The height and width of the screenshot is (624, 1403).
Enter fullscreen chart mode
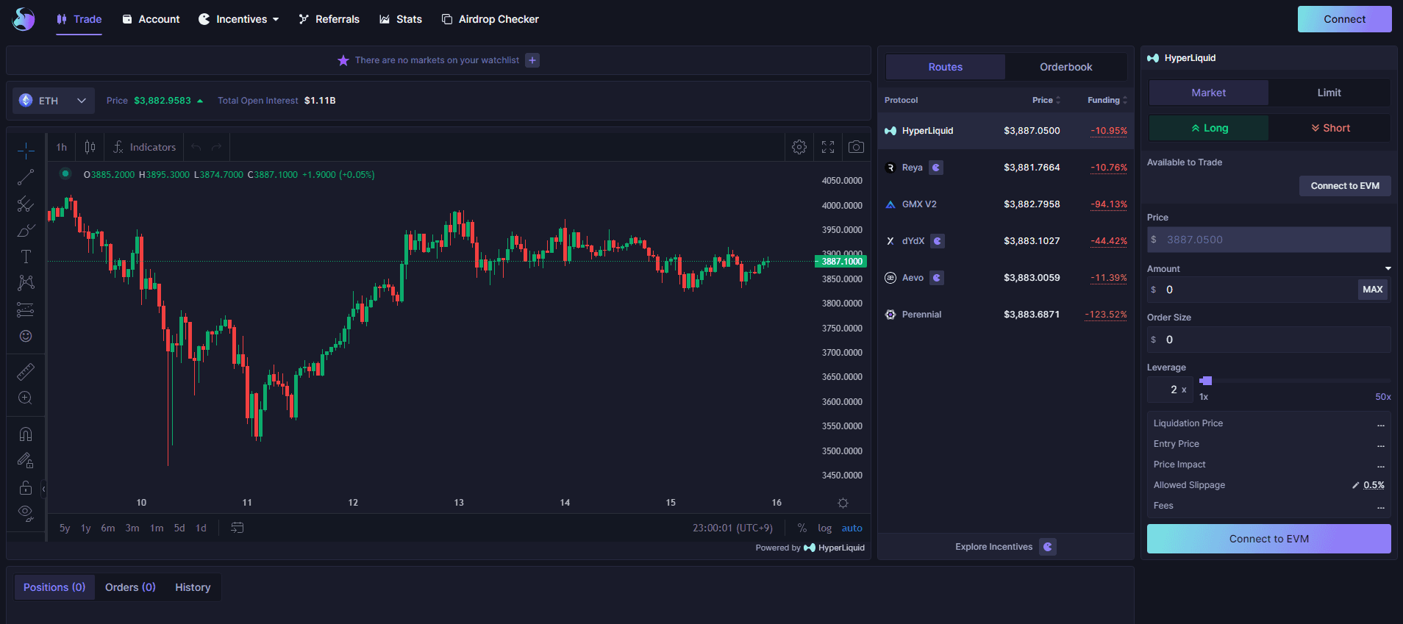(x=828, y=147)
